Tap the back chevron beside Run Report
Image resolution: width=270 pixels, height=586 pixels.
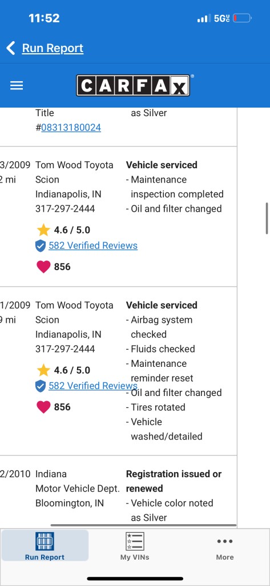[x=11, y=48]
